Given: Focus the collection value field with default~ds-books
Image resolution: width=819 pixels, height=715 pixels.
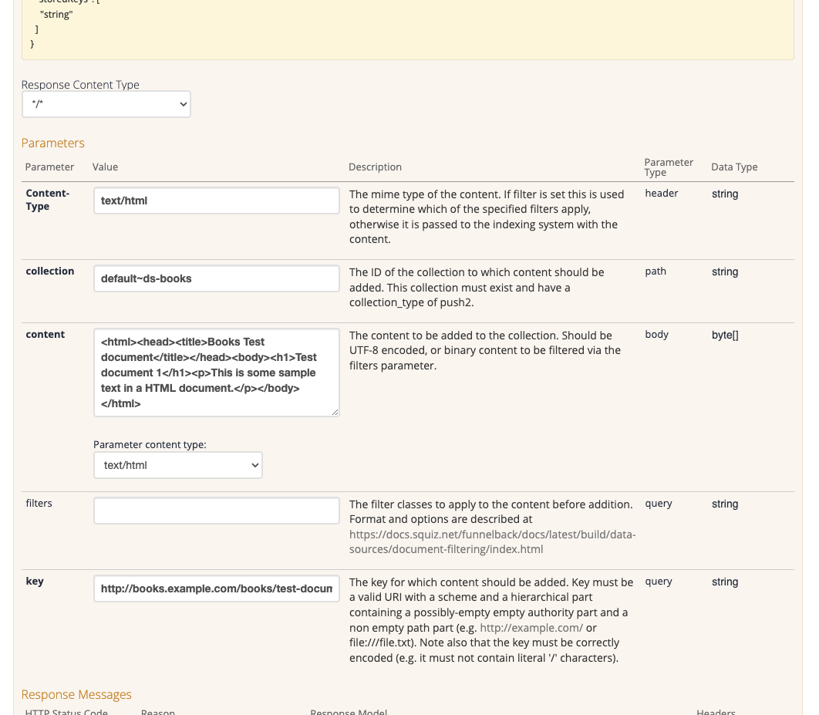Looking at the screenshot, I should (216, 278).
